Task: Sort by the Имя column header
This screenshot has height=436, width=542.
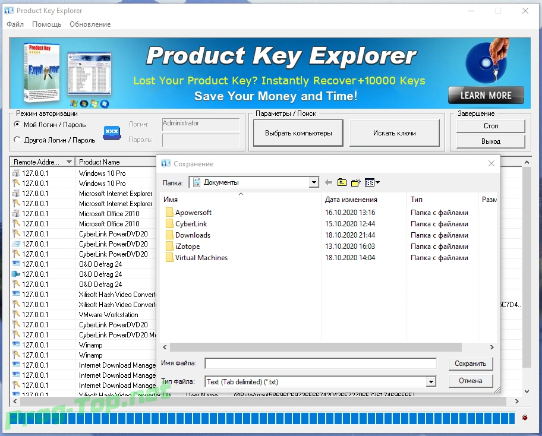Action: (242, 200)
